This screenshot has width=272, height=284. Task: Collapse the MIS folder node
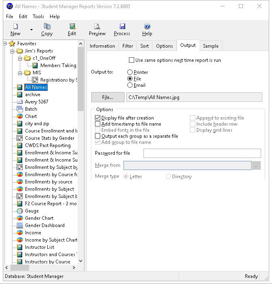(20, 73)
